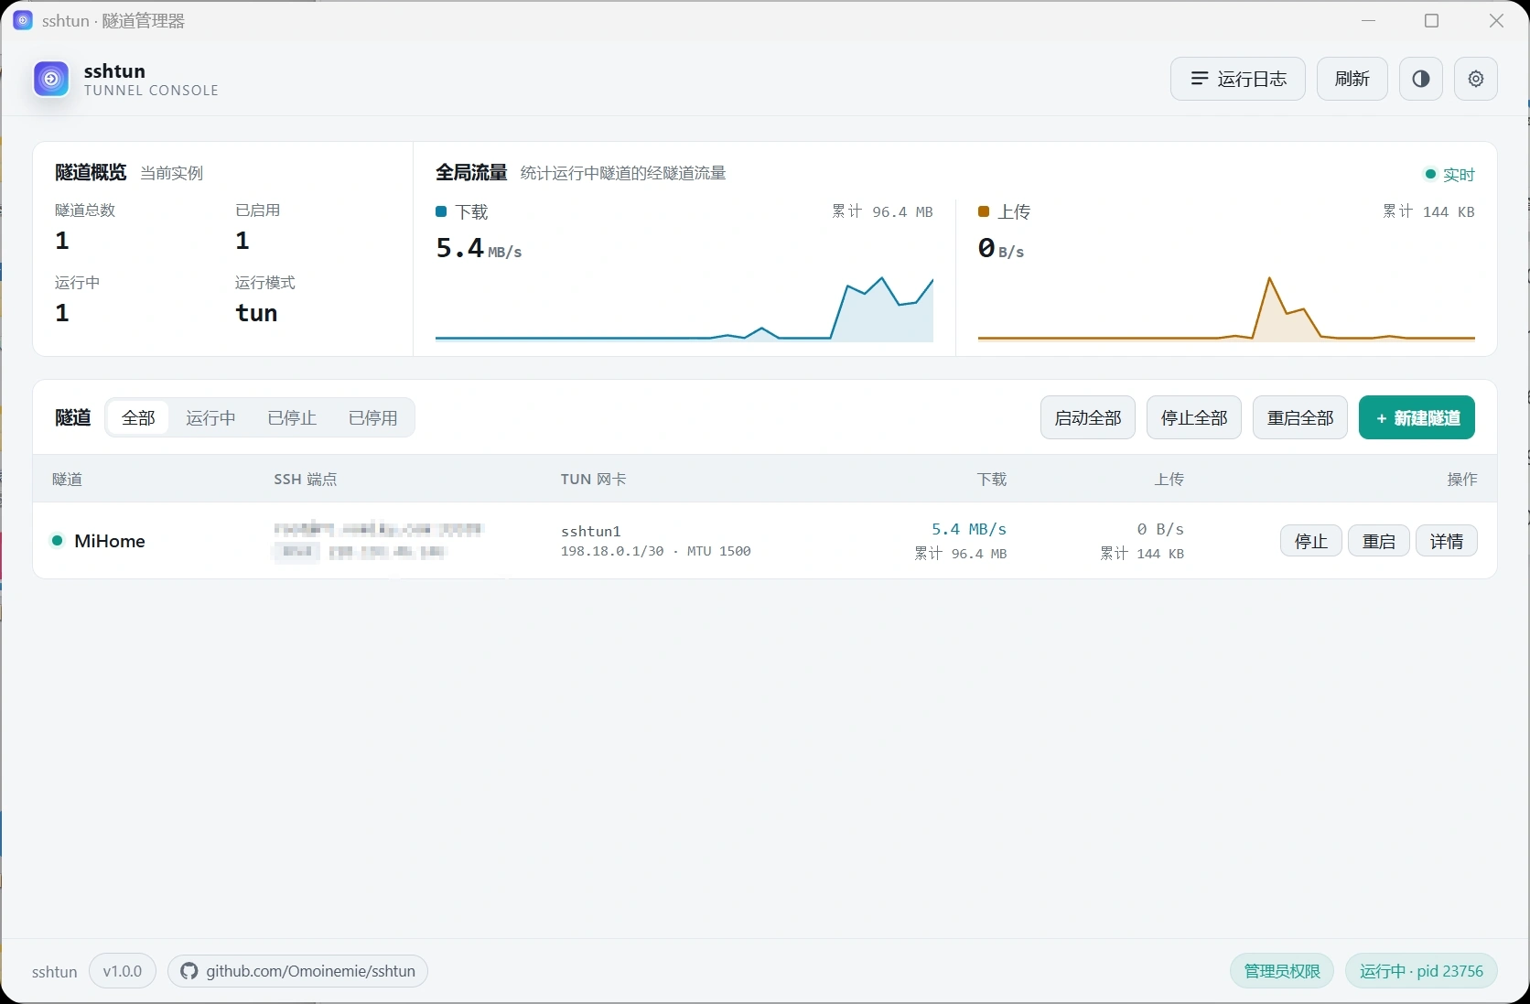Open 运行日志 log viewer
The height and width of the screenshot is (1004, 1530).
click(x=1238, y=79)
